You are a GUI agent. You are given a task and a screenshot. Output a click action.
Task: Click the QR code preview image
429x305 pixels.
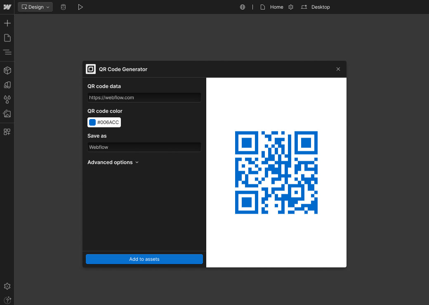click(276, 172)
